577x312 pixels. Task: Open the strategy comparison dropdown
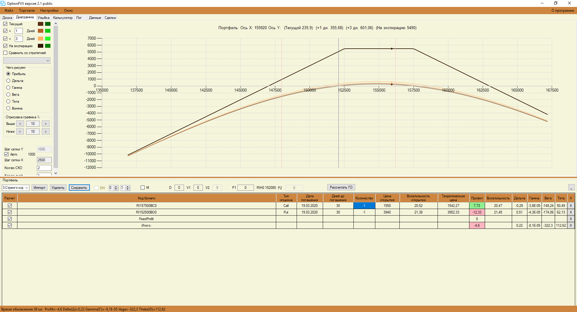click(27, 61)
